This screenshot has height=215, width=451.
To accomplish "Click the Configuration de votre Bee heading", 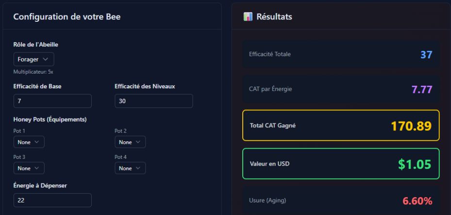I will (67, 16).
